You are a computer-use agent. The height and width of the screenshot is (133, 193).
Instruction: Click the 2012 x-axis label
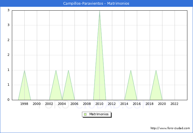click(112, 104)
